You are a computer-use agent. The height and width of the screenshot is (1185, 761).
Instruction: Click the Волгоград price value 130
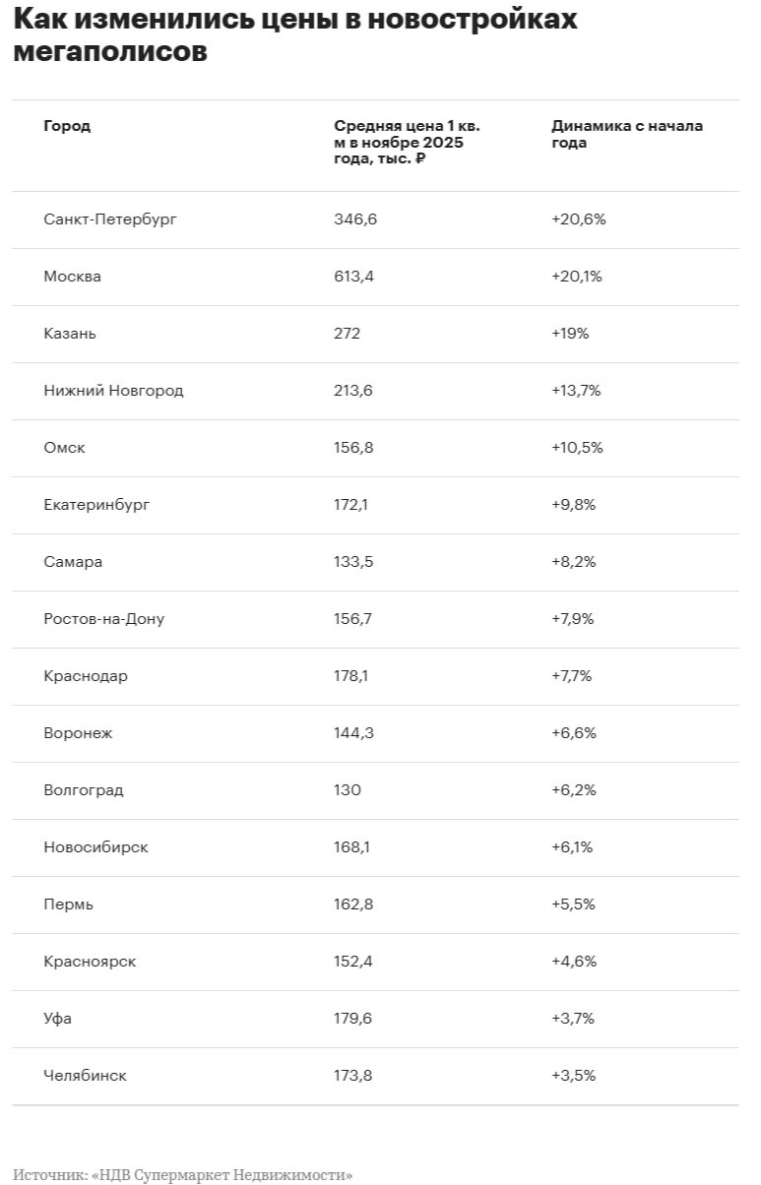click(348, 790)
